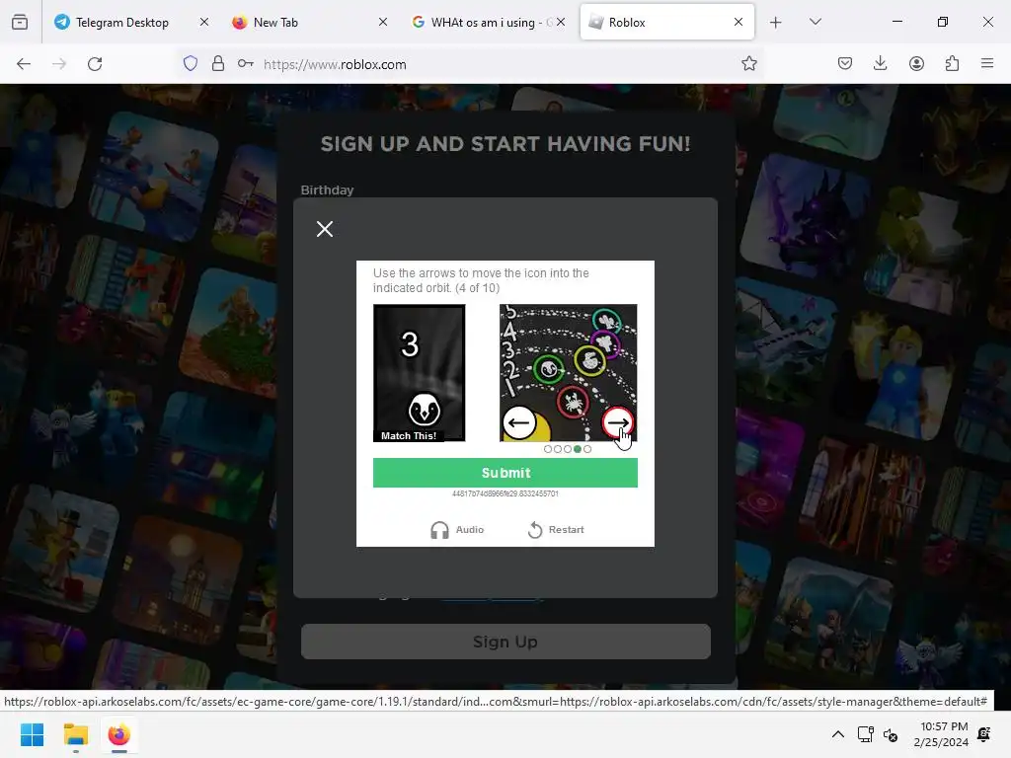Viewport: 1011px width, 758px height.
Task: Click the crab icon in the orbit image
Action: click(x=573, y=403)
